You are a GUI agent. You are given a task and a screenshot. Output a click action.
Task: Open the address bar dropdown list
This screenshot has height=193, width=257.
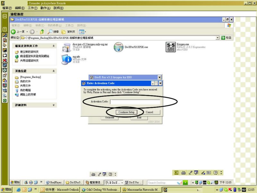click(217, 38)
